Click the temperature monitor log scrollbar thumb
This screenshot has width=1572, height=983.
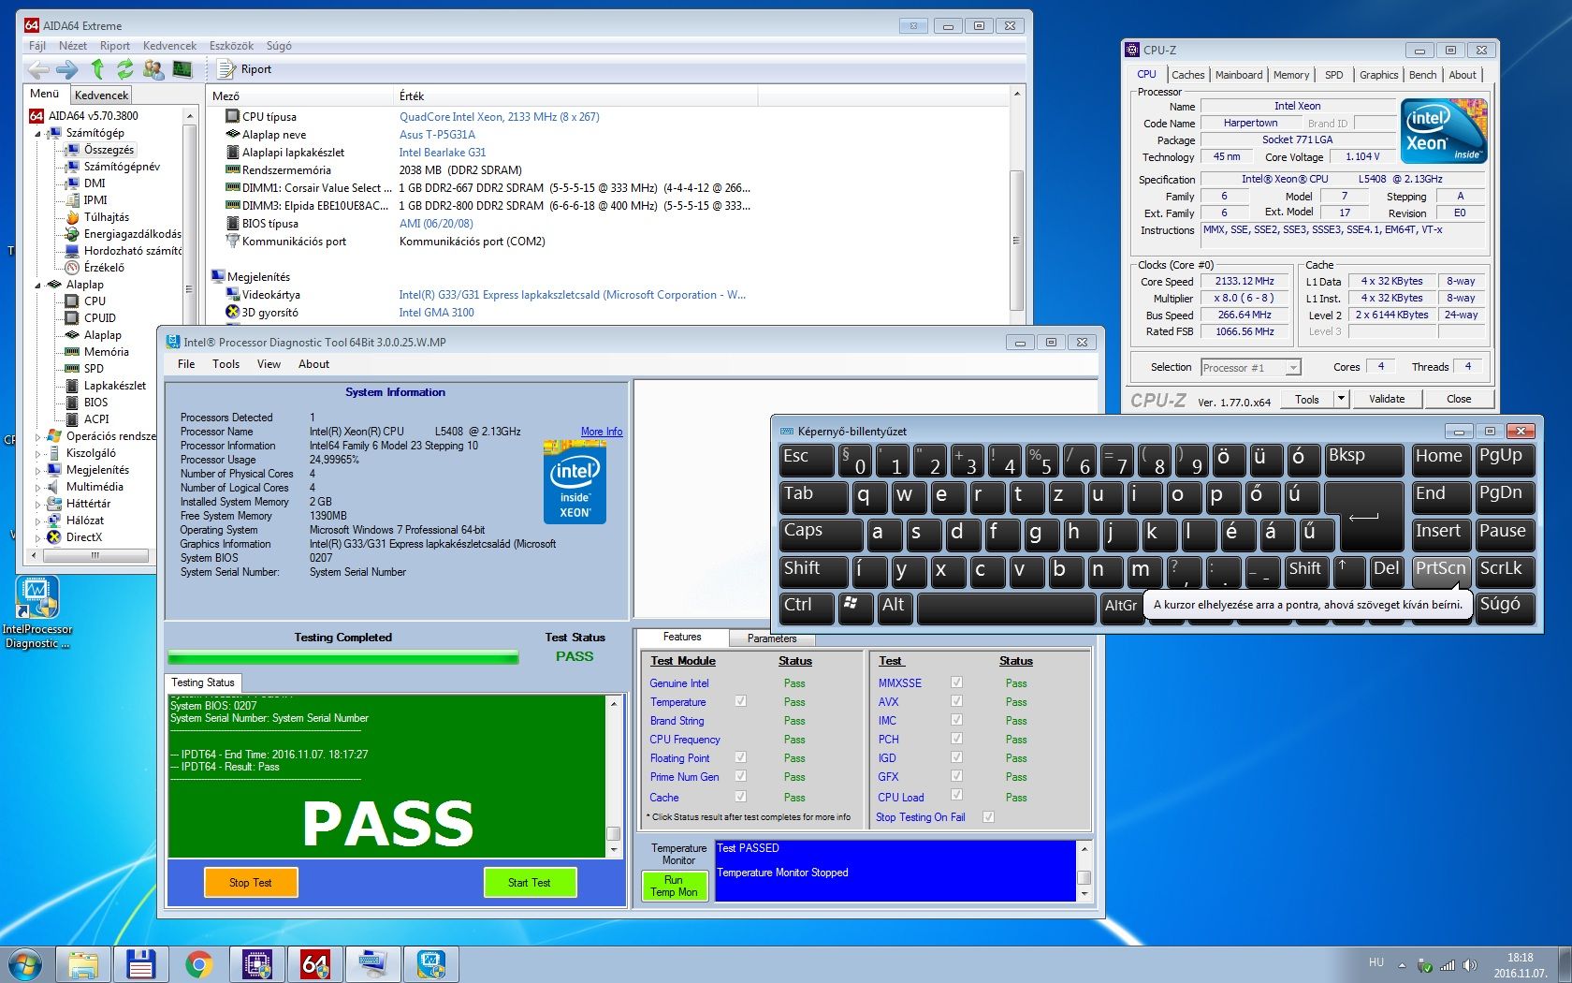(x=1084, y=877)
